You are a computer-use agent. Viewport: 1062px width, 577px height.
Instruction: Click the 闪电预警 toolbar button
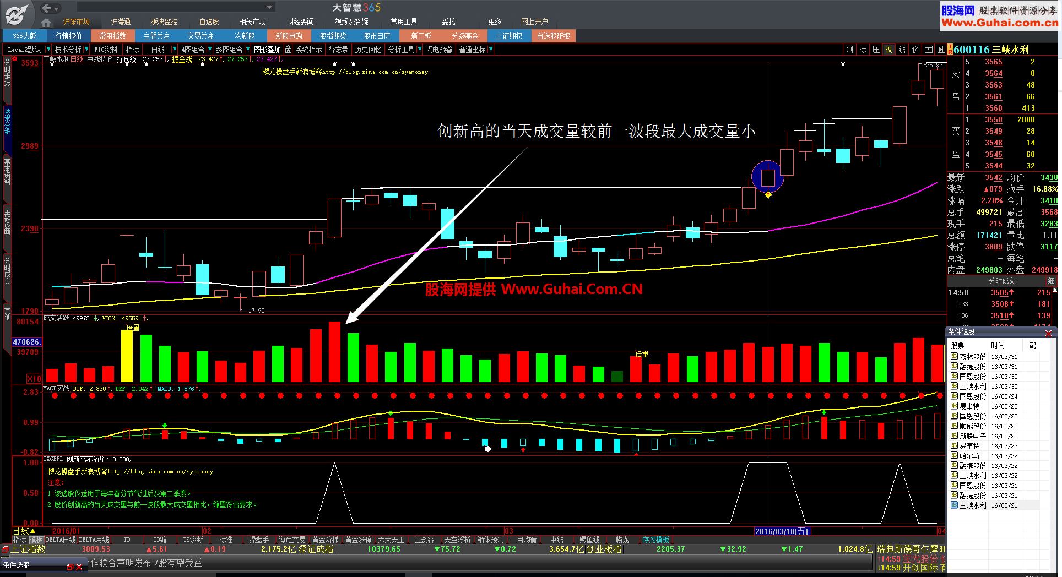[x=439, y=50]
